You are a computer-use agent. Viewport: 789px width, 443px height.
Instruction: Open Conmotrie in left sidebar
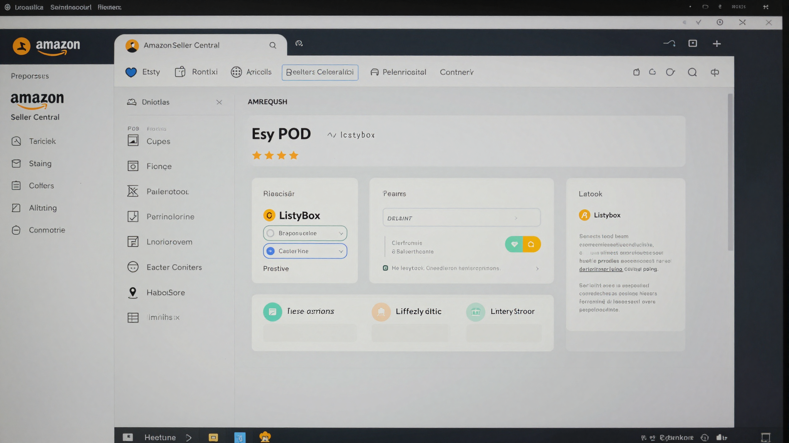(38, 230)
